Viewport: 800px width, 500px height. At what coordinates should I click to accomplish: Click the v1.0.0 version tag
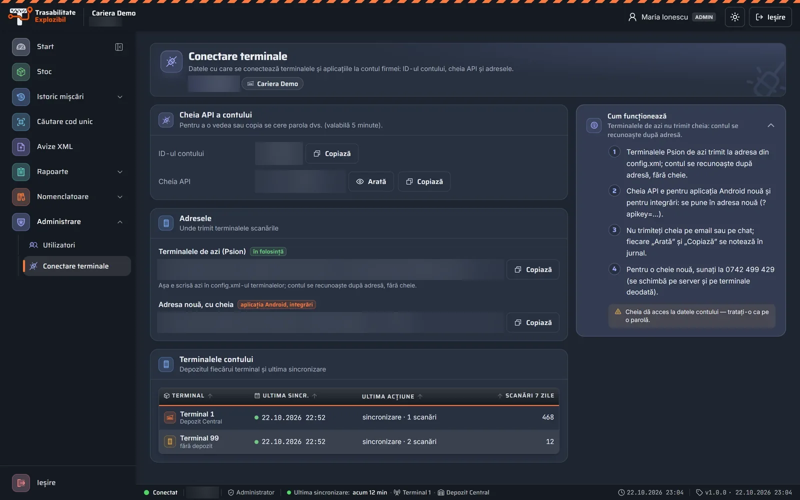click(x=710, y=492)
